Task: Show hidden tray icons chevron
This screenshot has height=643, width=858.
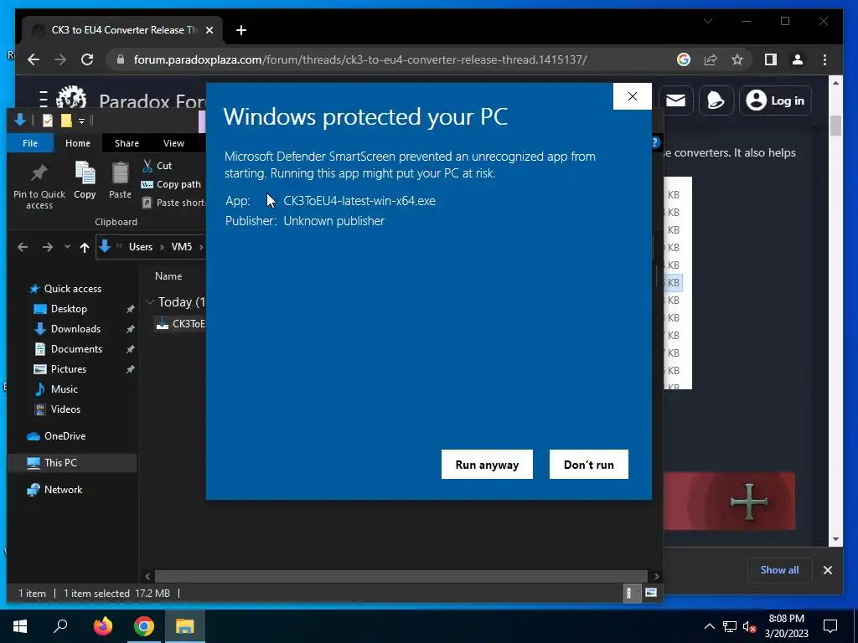Action: pos(709,626)
